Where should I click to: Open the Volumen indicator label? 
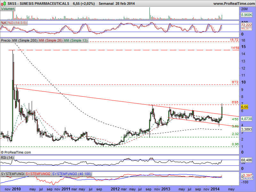pos(8,9)
